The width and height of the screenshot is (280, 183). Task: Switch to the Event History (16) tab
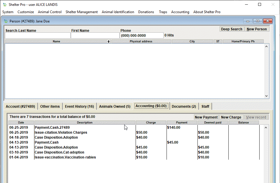tap(79, 107)
